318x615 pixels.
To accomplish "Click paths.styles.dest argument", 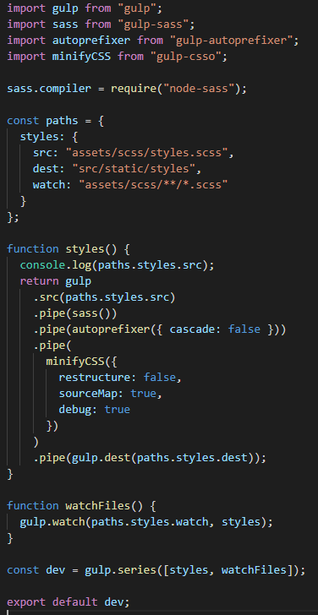I will (x=192, y=458).
